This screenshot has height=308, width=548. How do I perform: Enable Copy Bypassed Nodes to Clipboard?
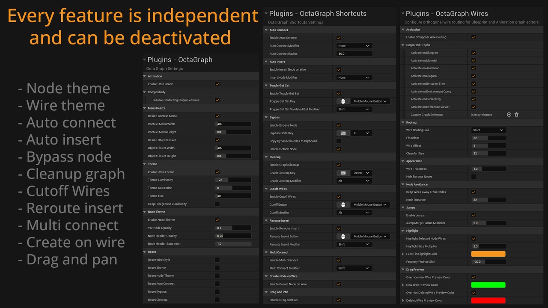click(x=339, y=141)
